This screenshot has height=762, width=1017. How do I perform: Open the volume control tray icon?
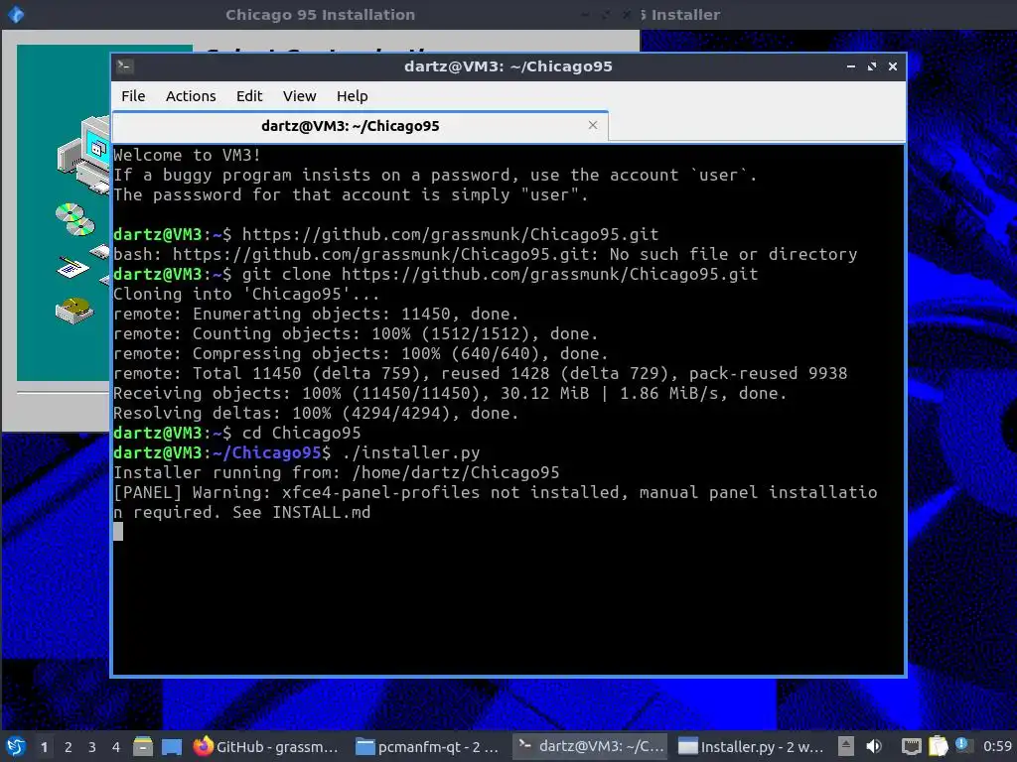[874, 746]
